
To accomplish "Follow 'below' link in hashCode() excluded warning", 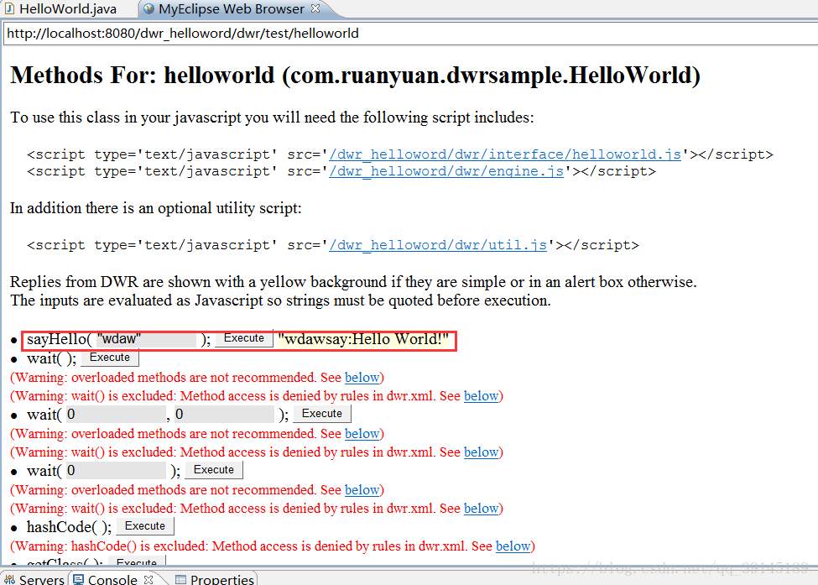I will (513, 546).
